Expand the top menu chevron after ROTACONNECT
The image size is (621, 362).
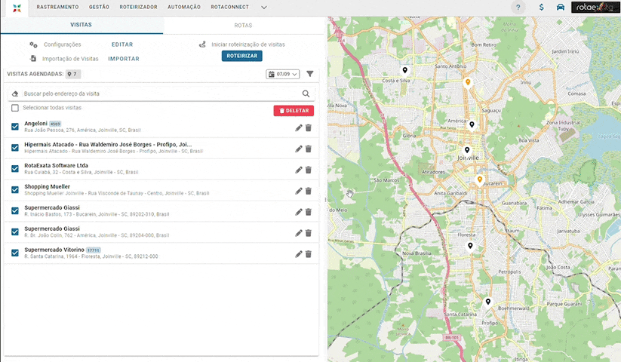264,7
